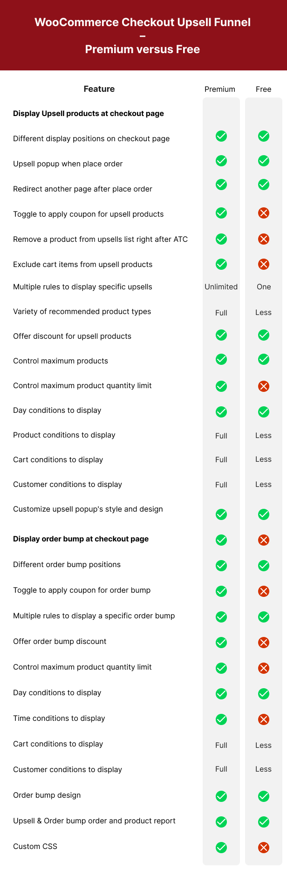Click Free red cross for Exclude cart items row

[x=264, y=264]
